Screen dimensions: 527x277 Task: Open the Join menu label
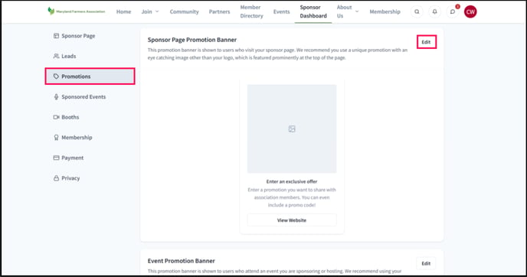(x=146, y=11)
